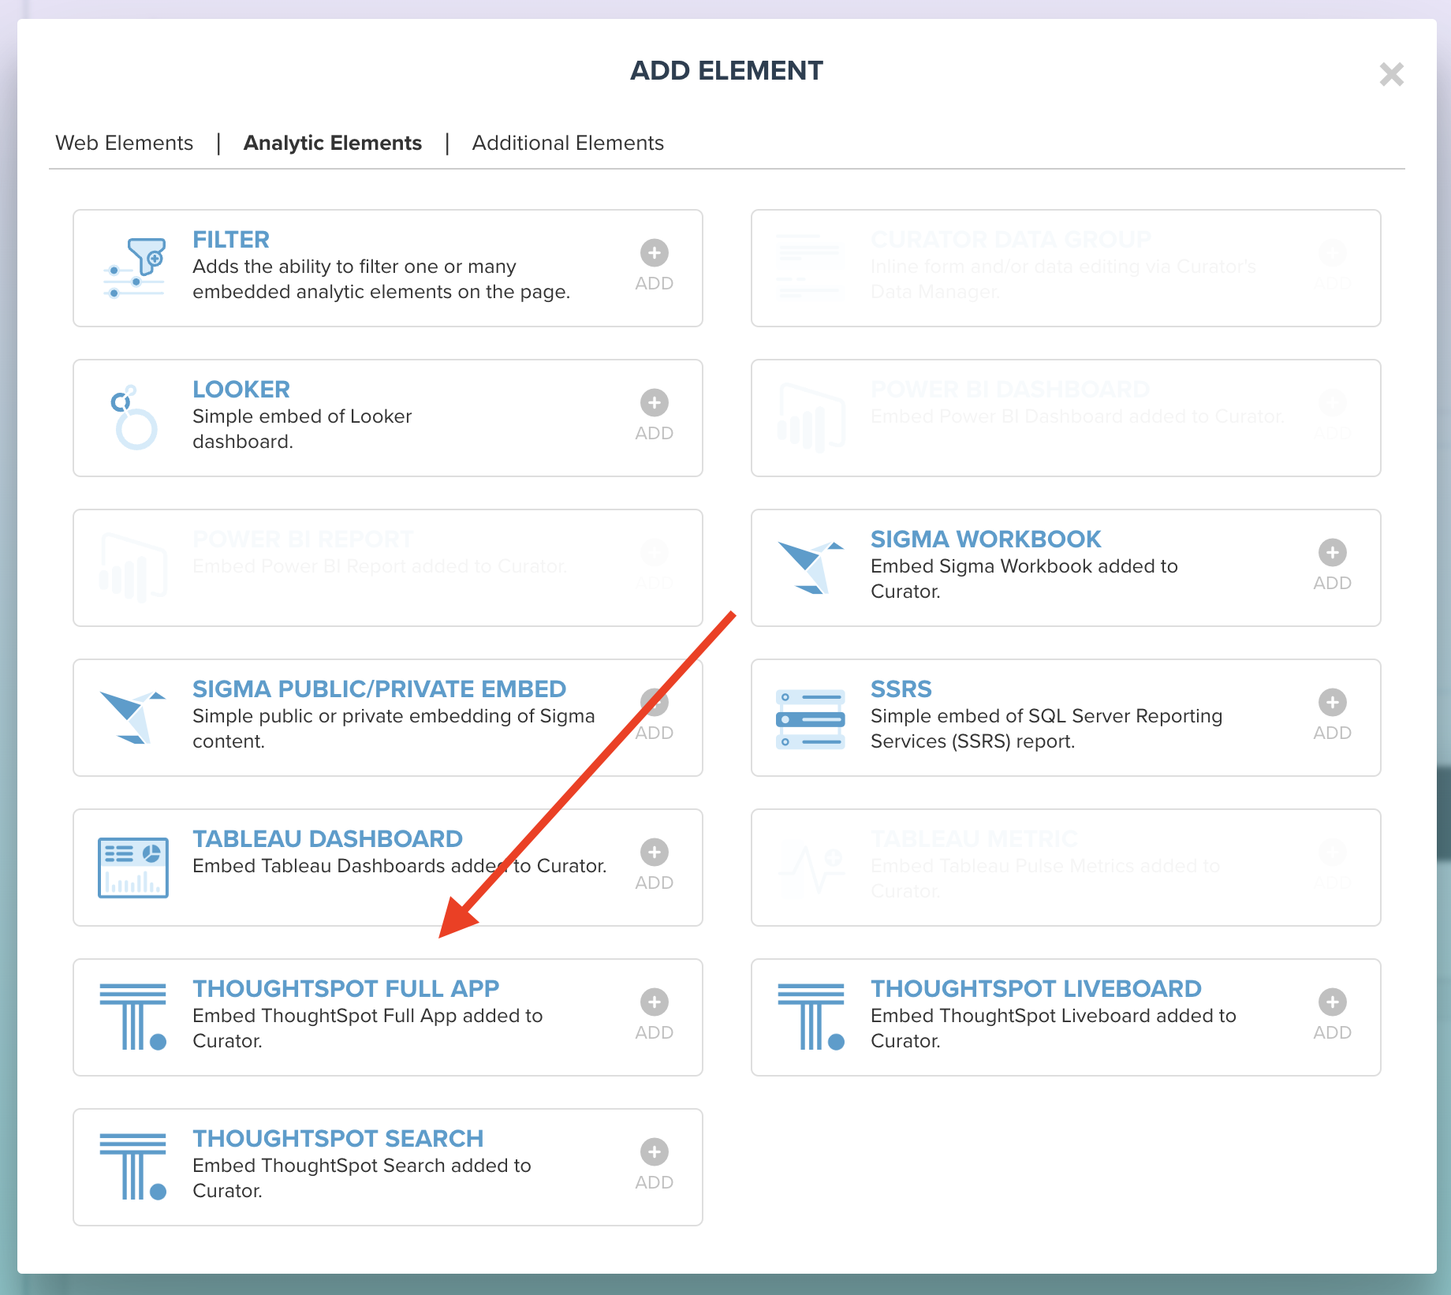The image size is (1451, 1295).
Task: Click the Sigma Workbook bird icon
Action: coord(811,568)
